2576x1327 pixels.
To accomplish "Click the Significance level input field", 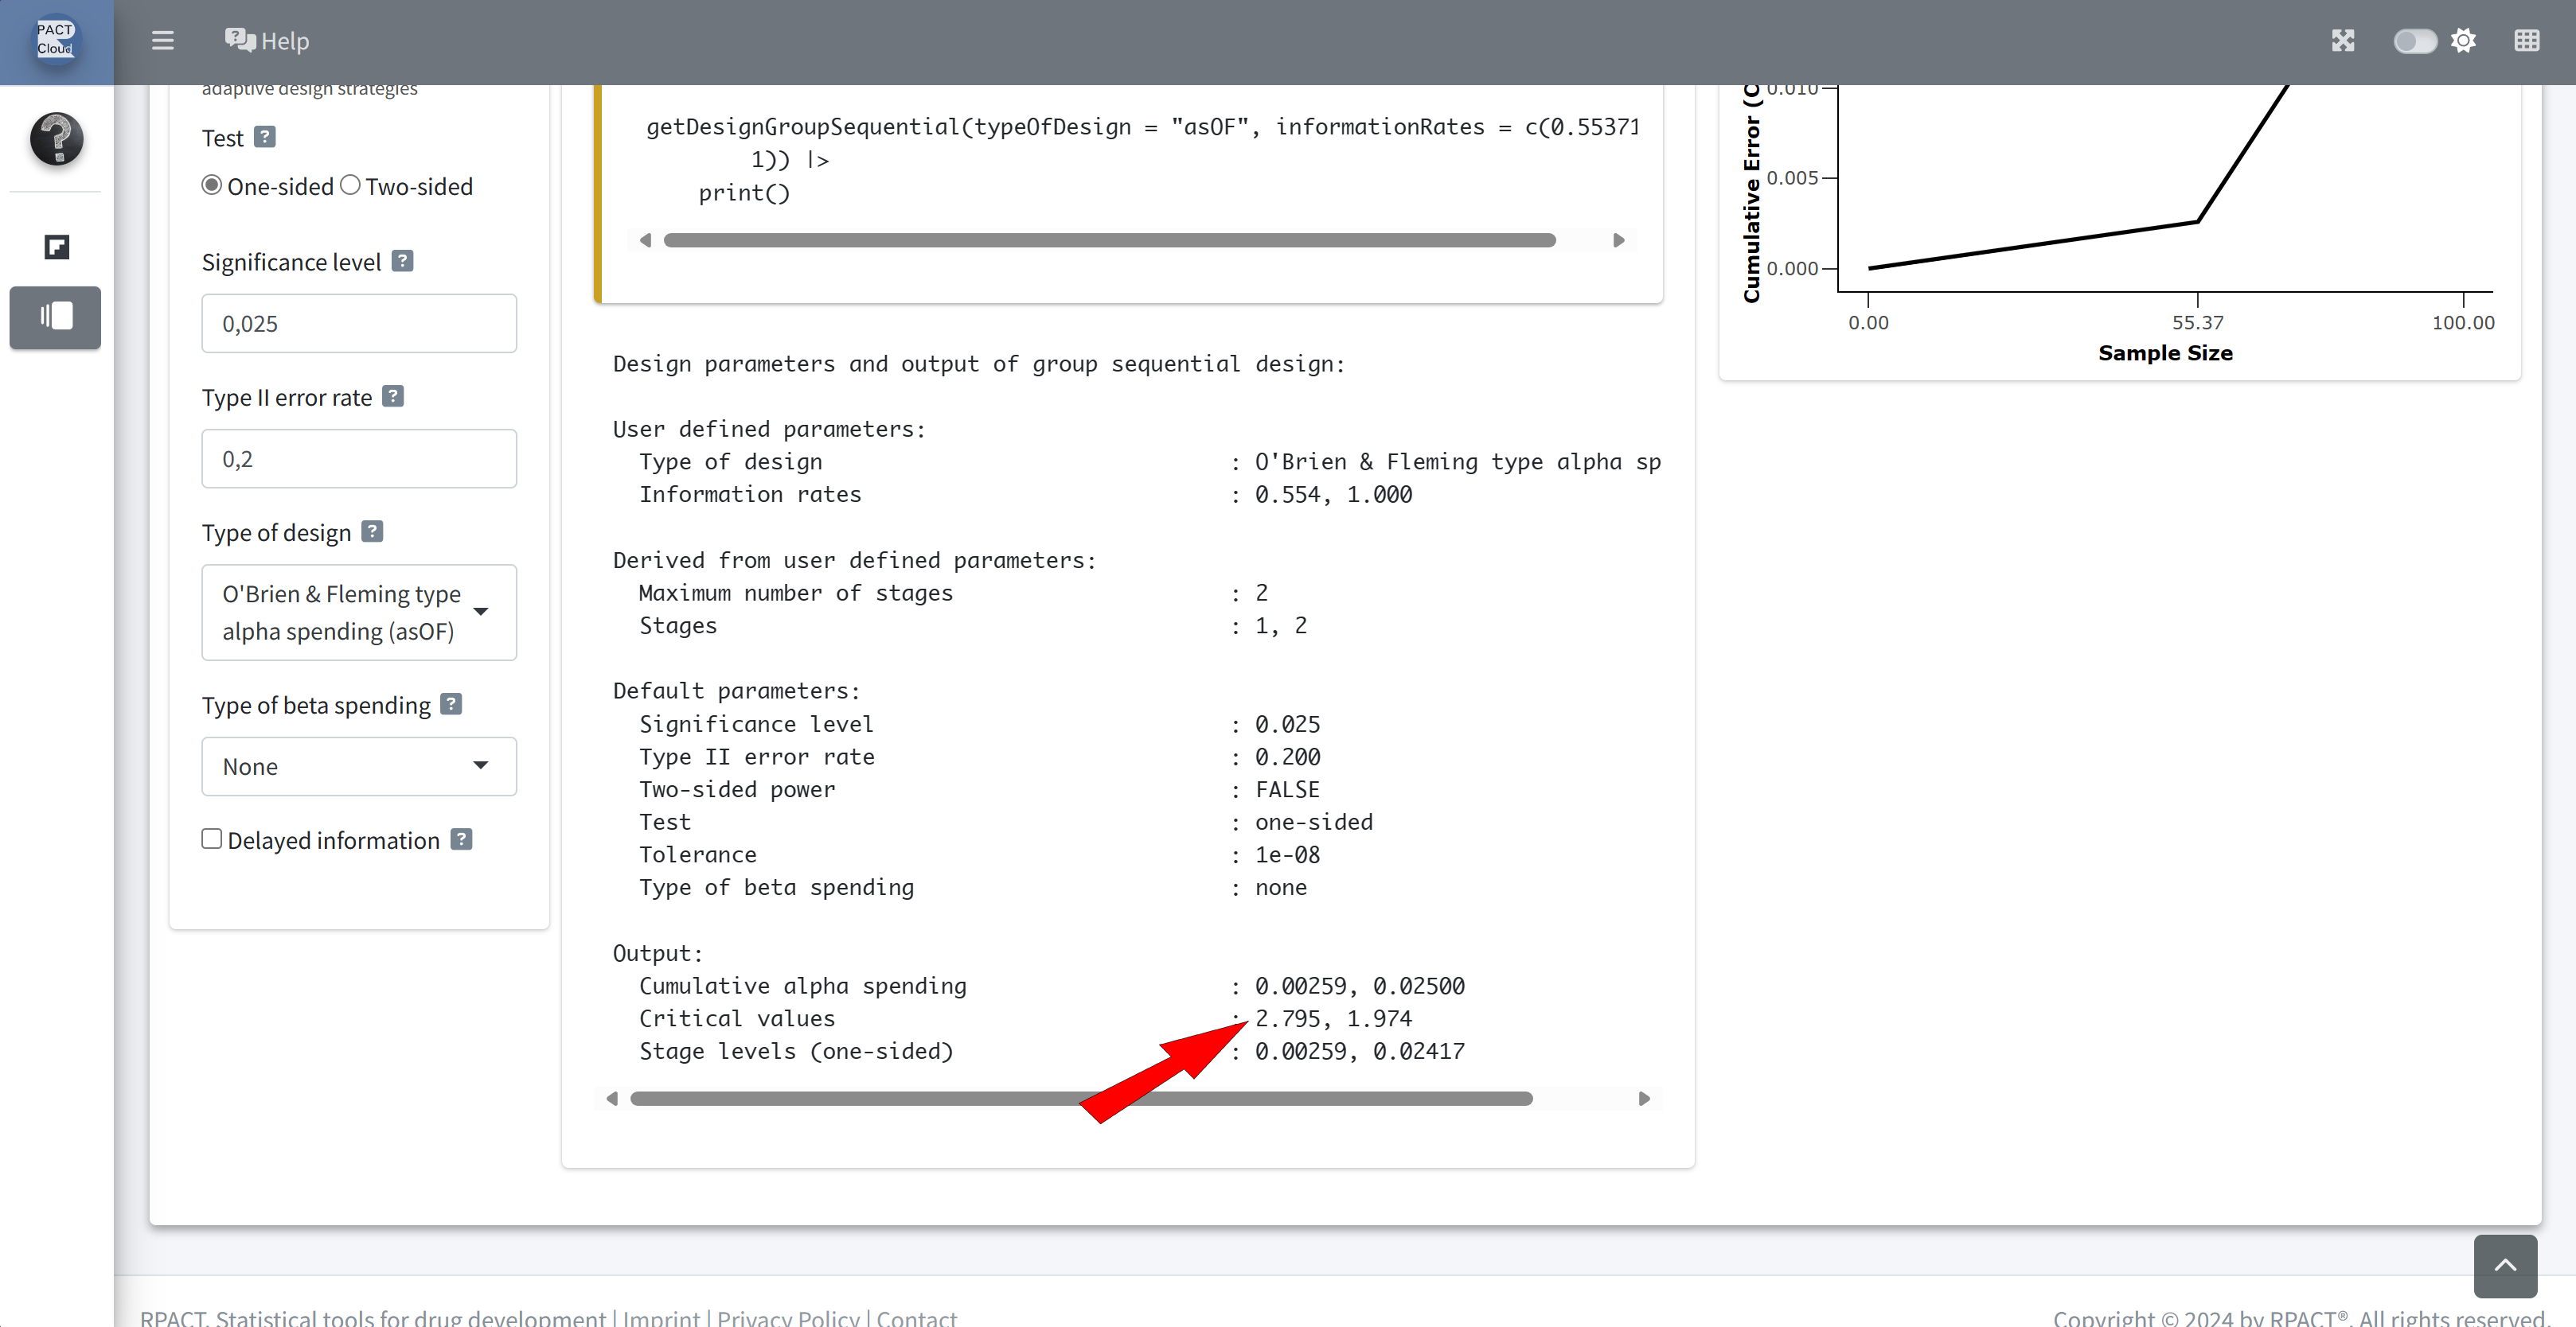I will (x=358, y=323).
